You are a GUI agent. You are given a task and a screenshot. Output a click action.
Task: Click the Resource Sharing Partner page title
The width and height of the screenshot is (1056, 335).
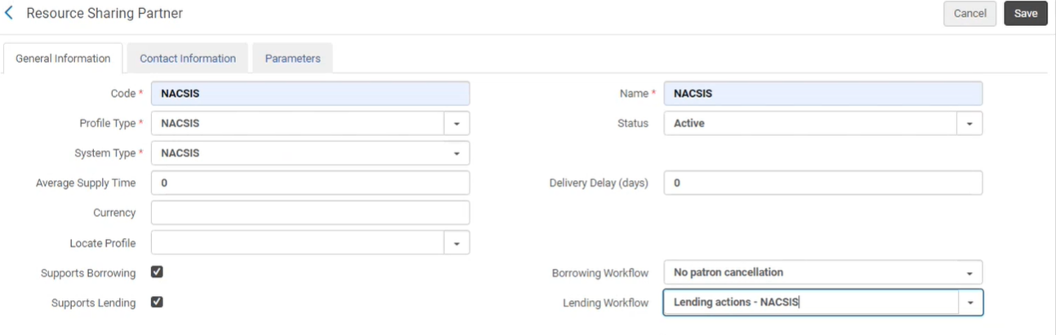pos(105,13)
